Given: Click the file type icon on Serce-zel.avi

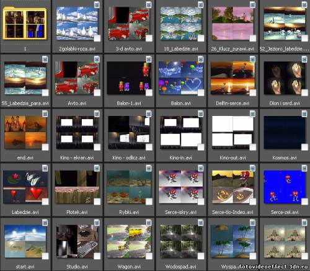Looking at the screenshot, I should 304,168.
